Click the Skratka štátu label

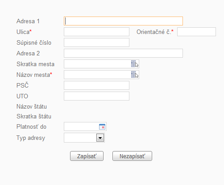[34, 116]
